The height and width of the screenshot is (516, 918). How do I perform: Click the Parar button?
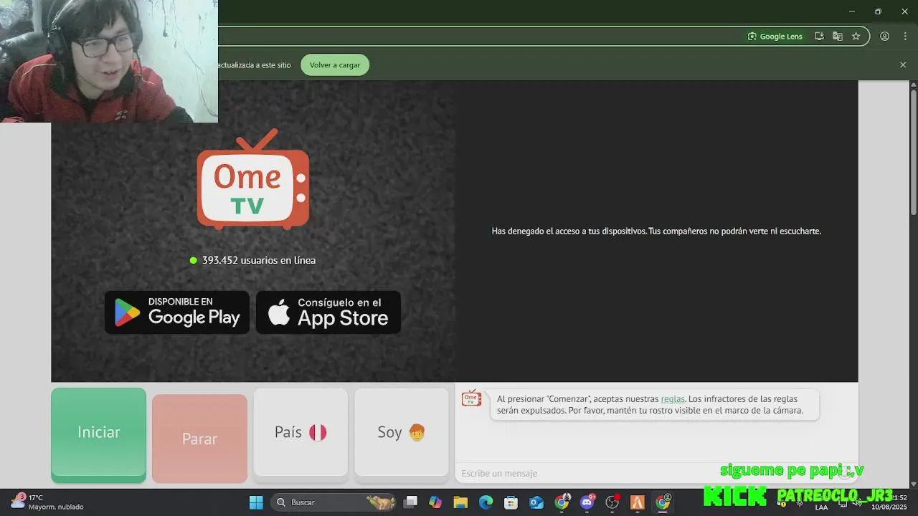(199, 439)
